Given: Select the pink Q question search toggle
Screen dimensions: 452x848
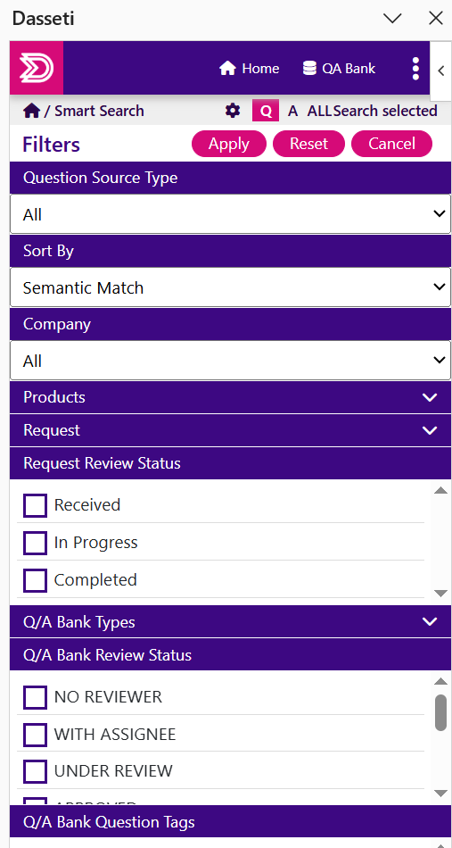Looking at the screenshot, I should [x=266, y=111].
